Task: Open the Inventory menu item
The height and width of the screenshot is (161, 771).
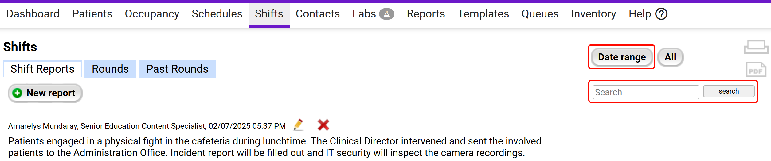Action: pos(593,14)
